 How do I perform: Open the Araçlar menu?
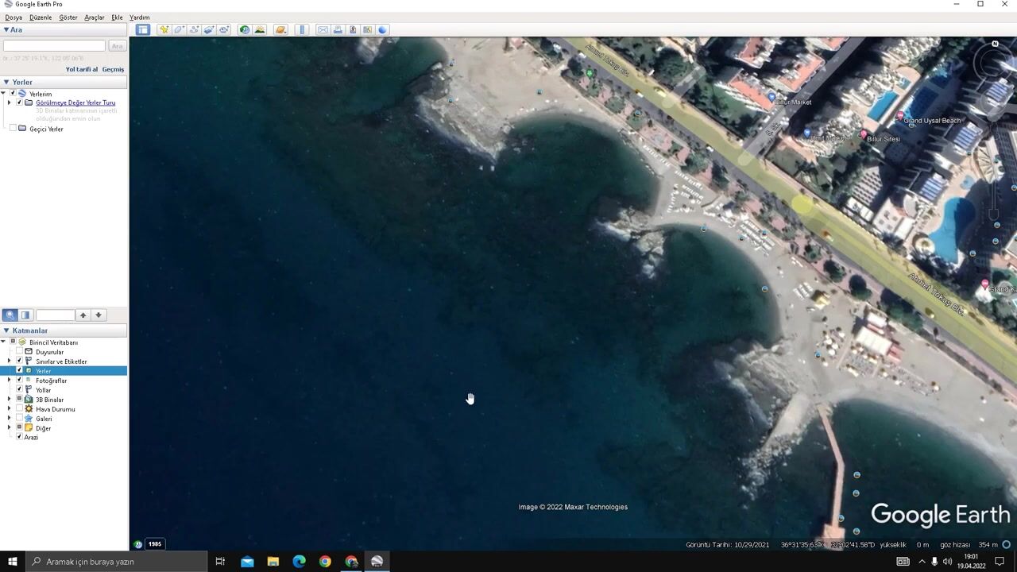click(94, 17)
